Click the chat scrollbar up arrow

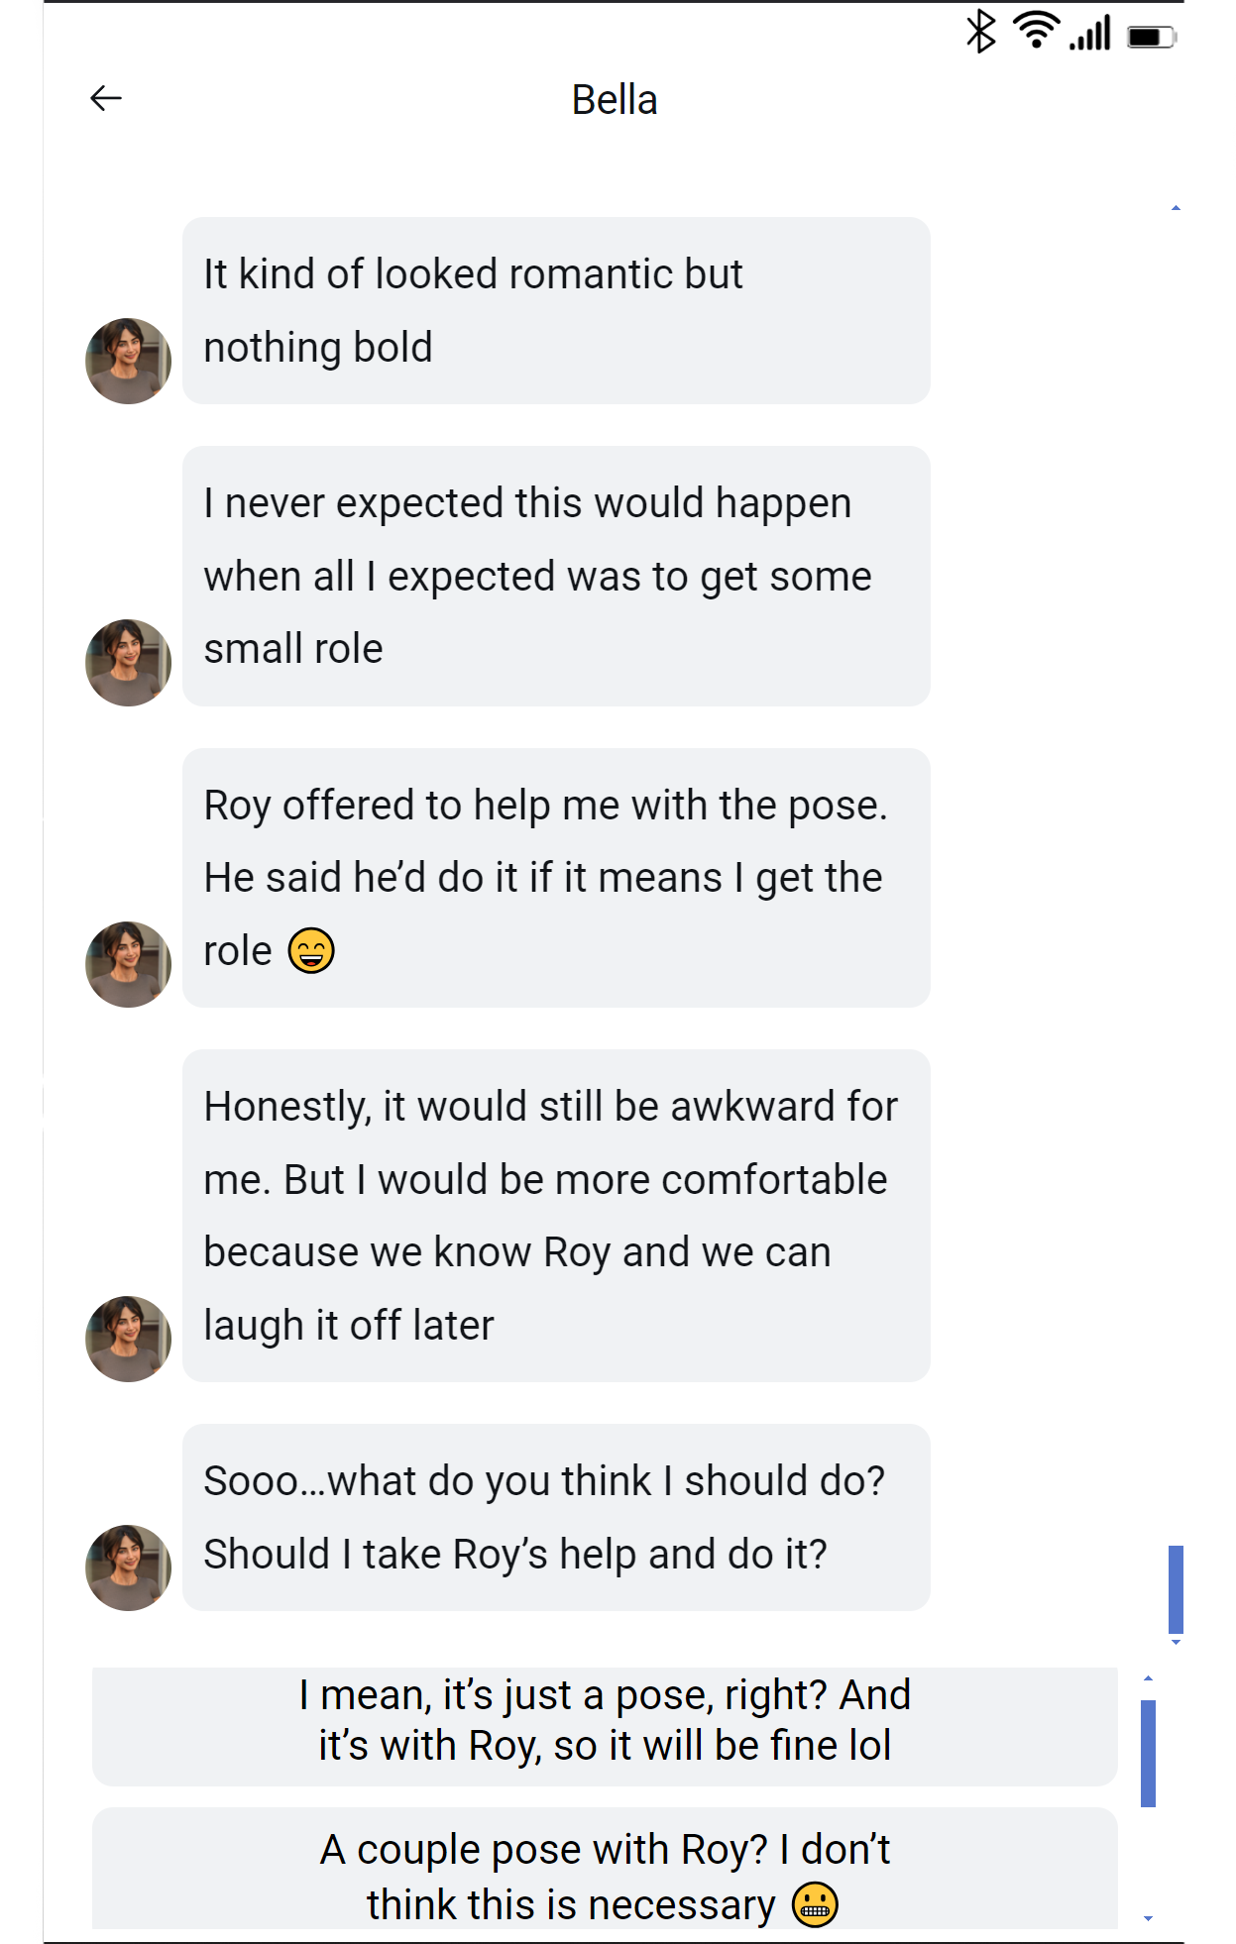coord(1176,208)
